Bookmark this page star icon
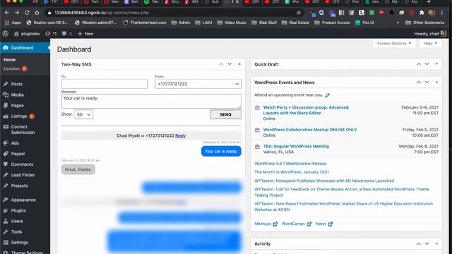 point(299,13)
